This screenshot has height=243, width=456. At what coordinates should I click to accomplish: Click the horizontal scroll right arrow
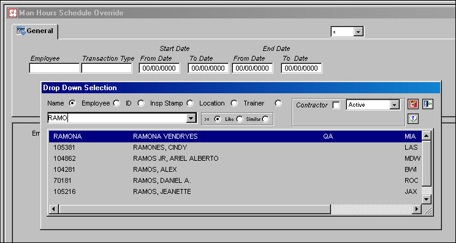pos(417,209)
